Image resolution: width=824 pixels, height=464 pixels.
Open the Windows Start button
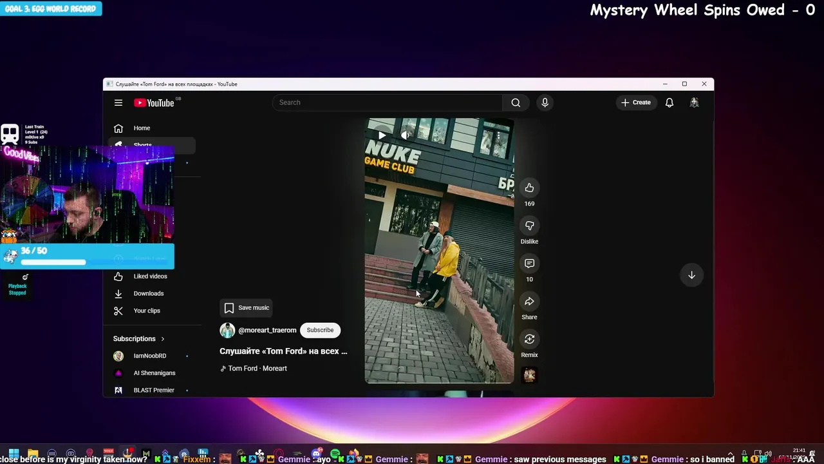(x=14, y=454)
